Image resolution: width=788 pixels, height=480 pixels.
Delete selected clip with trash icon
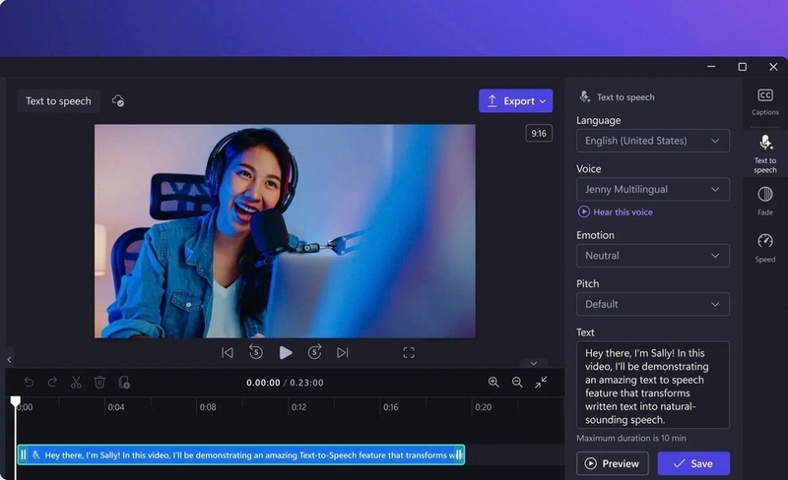coord(99,383)
